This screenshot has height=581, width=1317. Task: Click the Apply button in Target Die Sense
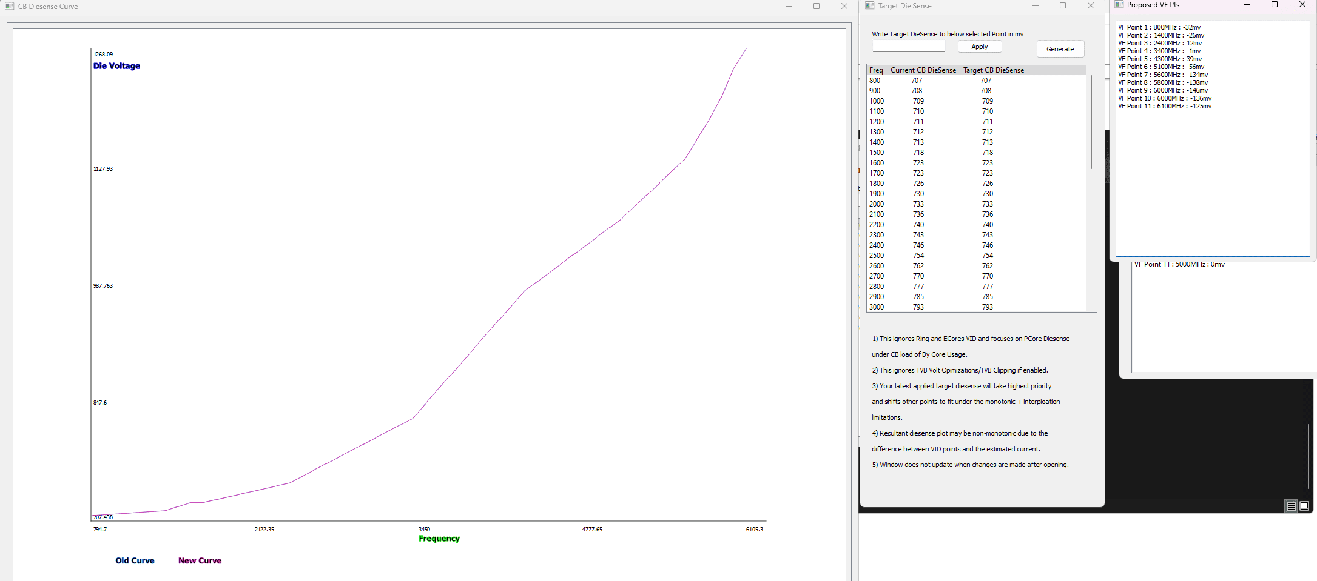click(x=980, y=47)
